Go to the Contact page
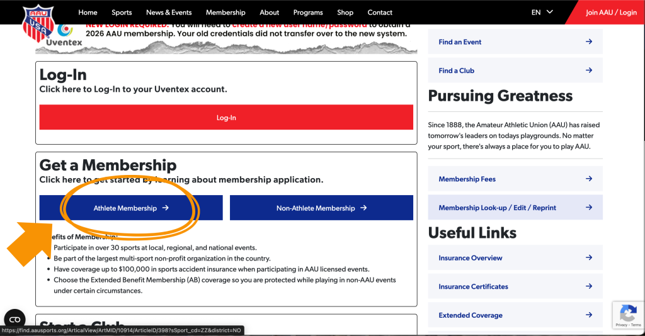The height and width of the screenshot is (336, 645). (380, 13)
